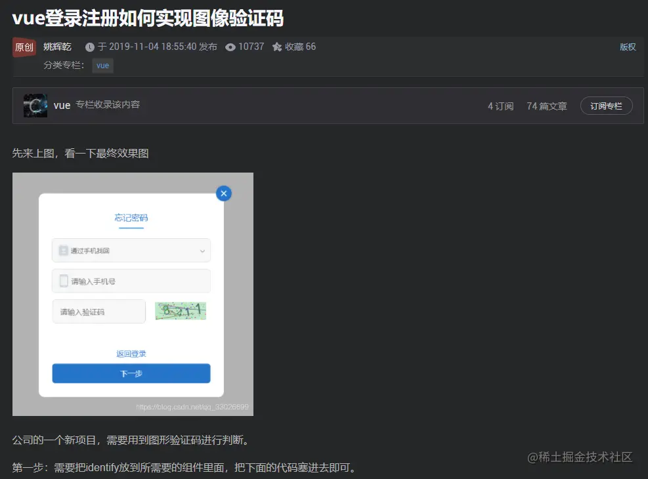Image resolution: width=648 pixels, height=479 pixels.
Task: Click the red 原创 original badge
Action: click(24, 47)
